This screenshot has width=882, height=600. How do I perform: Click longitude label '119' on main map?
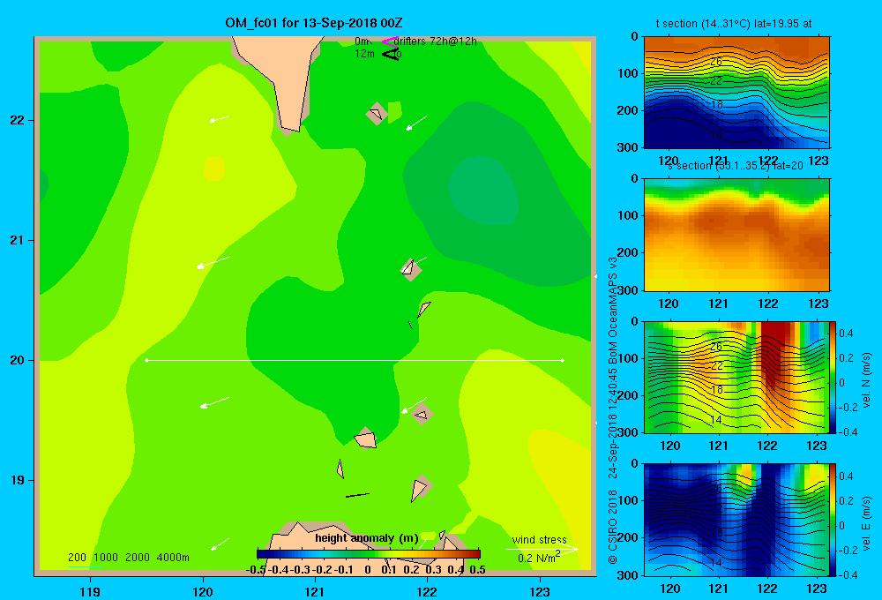click(90, 591)
